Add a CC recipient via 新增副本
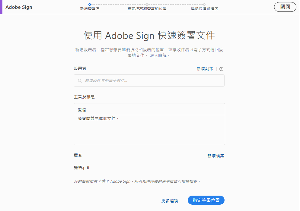This screenshot has height=211, width=300. [206, 69]
